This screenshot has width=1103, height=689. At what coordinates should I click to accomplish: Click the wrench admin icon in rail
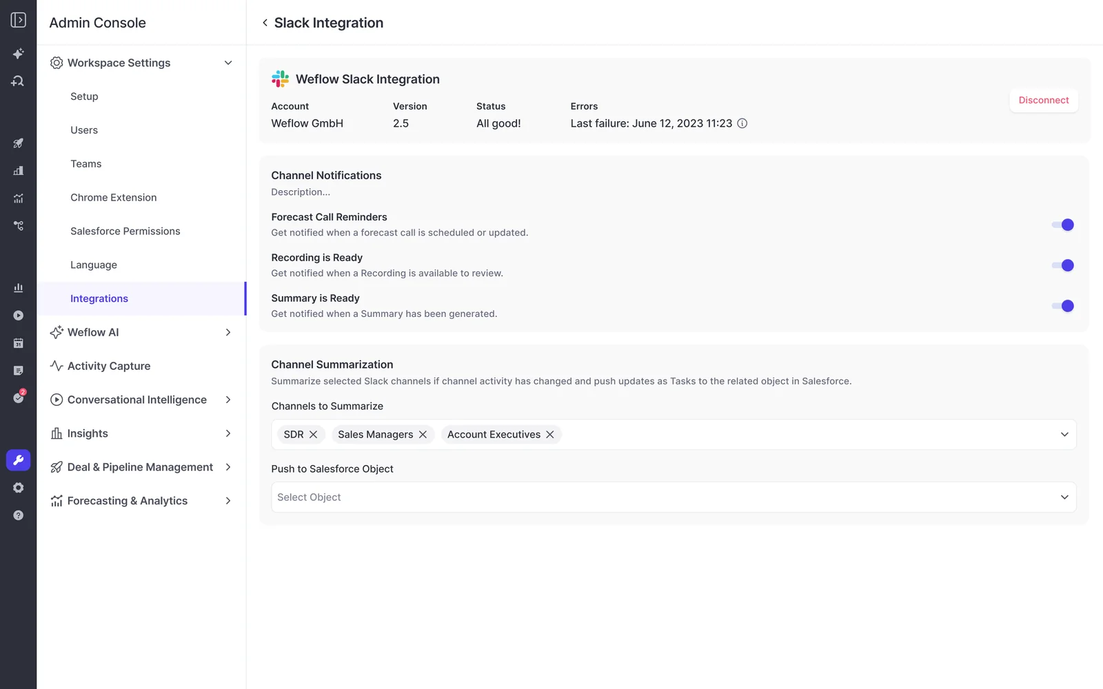click(19, 460)
